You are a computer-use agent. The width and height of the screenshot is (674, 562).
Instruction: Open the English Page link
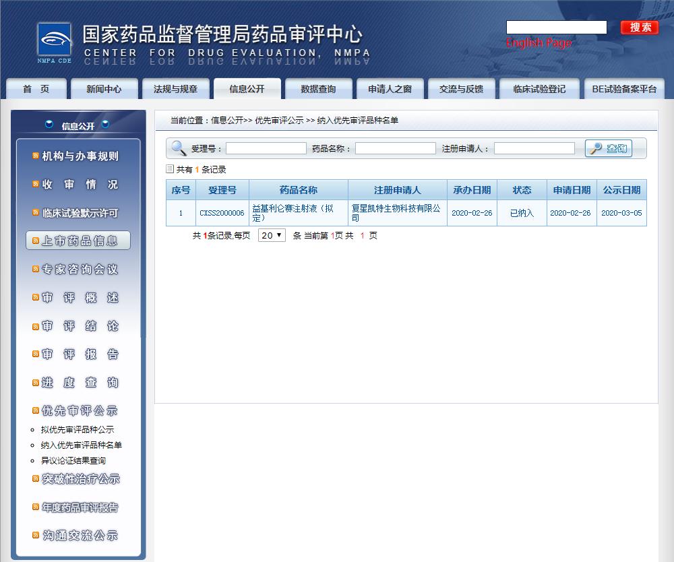click(x=539, y=42)
